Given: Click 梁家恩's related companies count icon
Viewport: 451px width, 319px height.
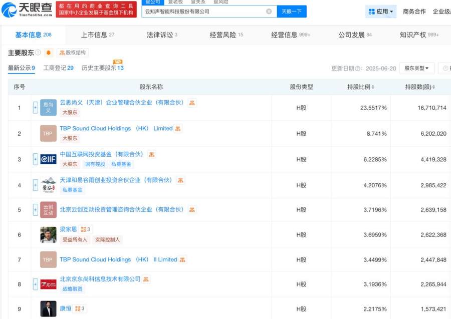Looking at the screenshot, I should tap(85, 229).
